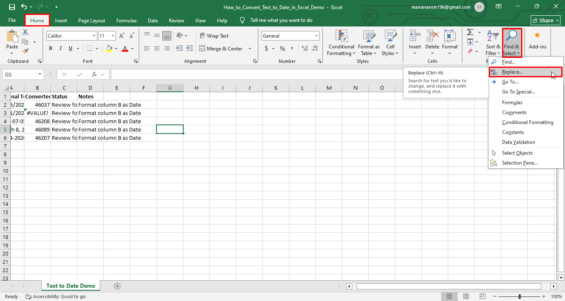Expand the Name Box dropdown arrow
Viewport: 565px width, 301px height.
click(x=40, y=74)
